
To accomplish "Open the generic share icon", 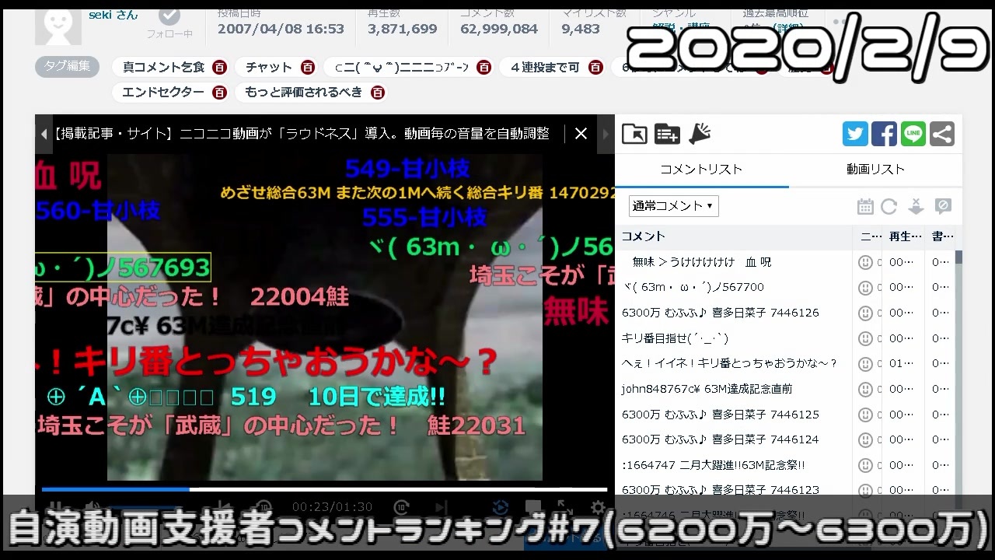I will coord(942,134).
